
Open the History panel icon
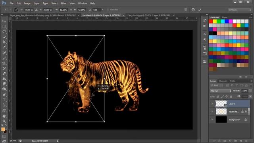(x=205, y=20)
